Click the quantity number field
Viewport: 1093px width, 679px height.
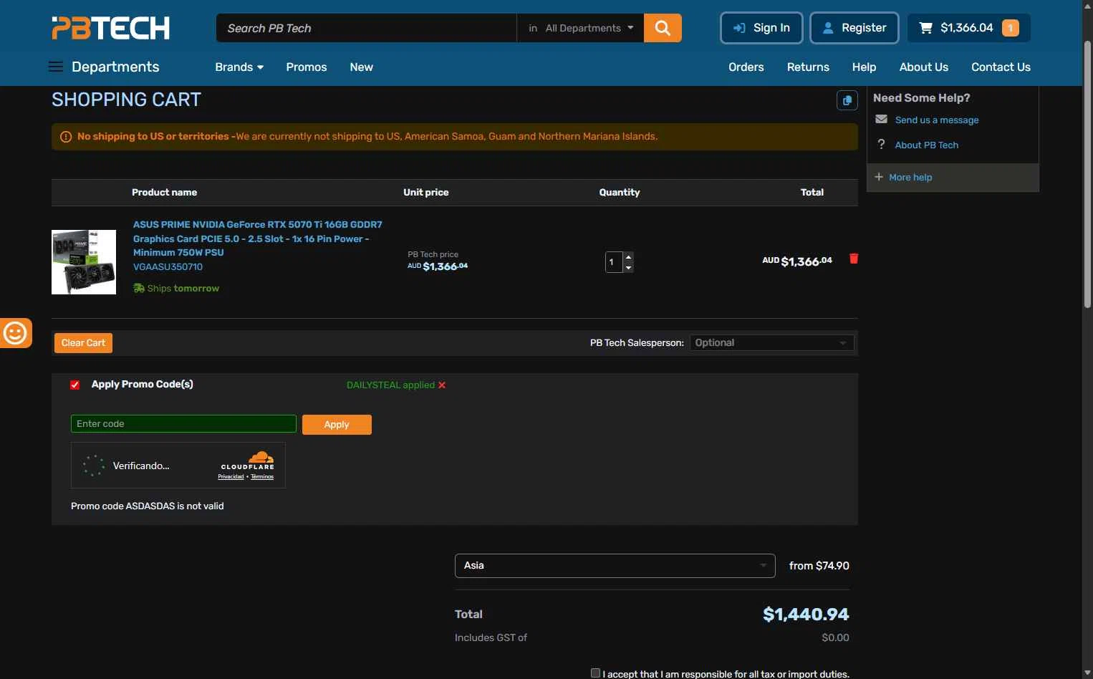pos(614,262)
